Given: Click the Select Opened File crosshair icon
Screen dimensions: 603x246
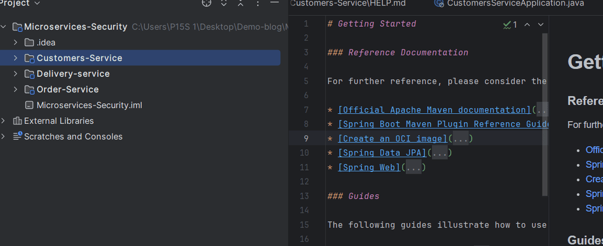Looking at the screenshot, I should (207, 3).
